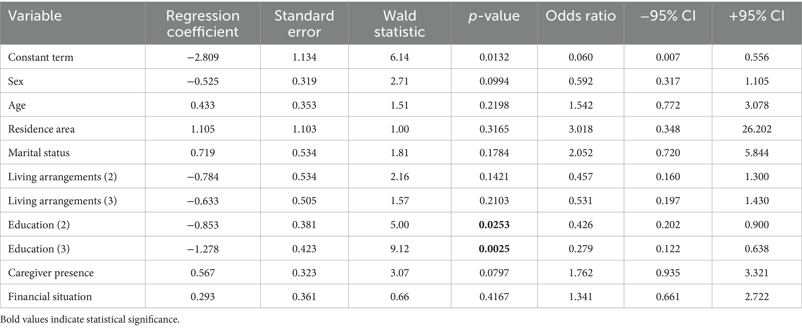Select the −95% CI header
Screen dimensions: 802x328
click(x=668, y=16)
